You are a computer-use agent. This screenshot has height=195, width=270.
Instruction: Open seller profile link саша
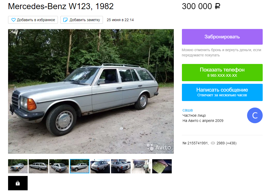[188, 110]
